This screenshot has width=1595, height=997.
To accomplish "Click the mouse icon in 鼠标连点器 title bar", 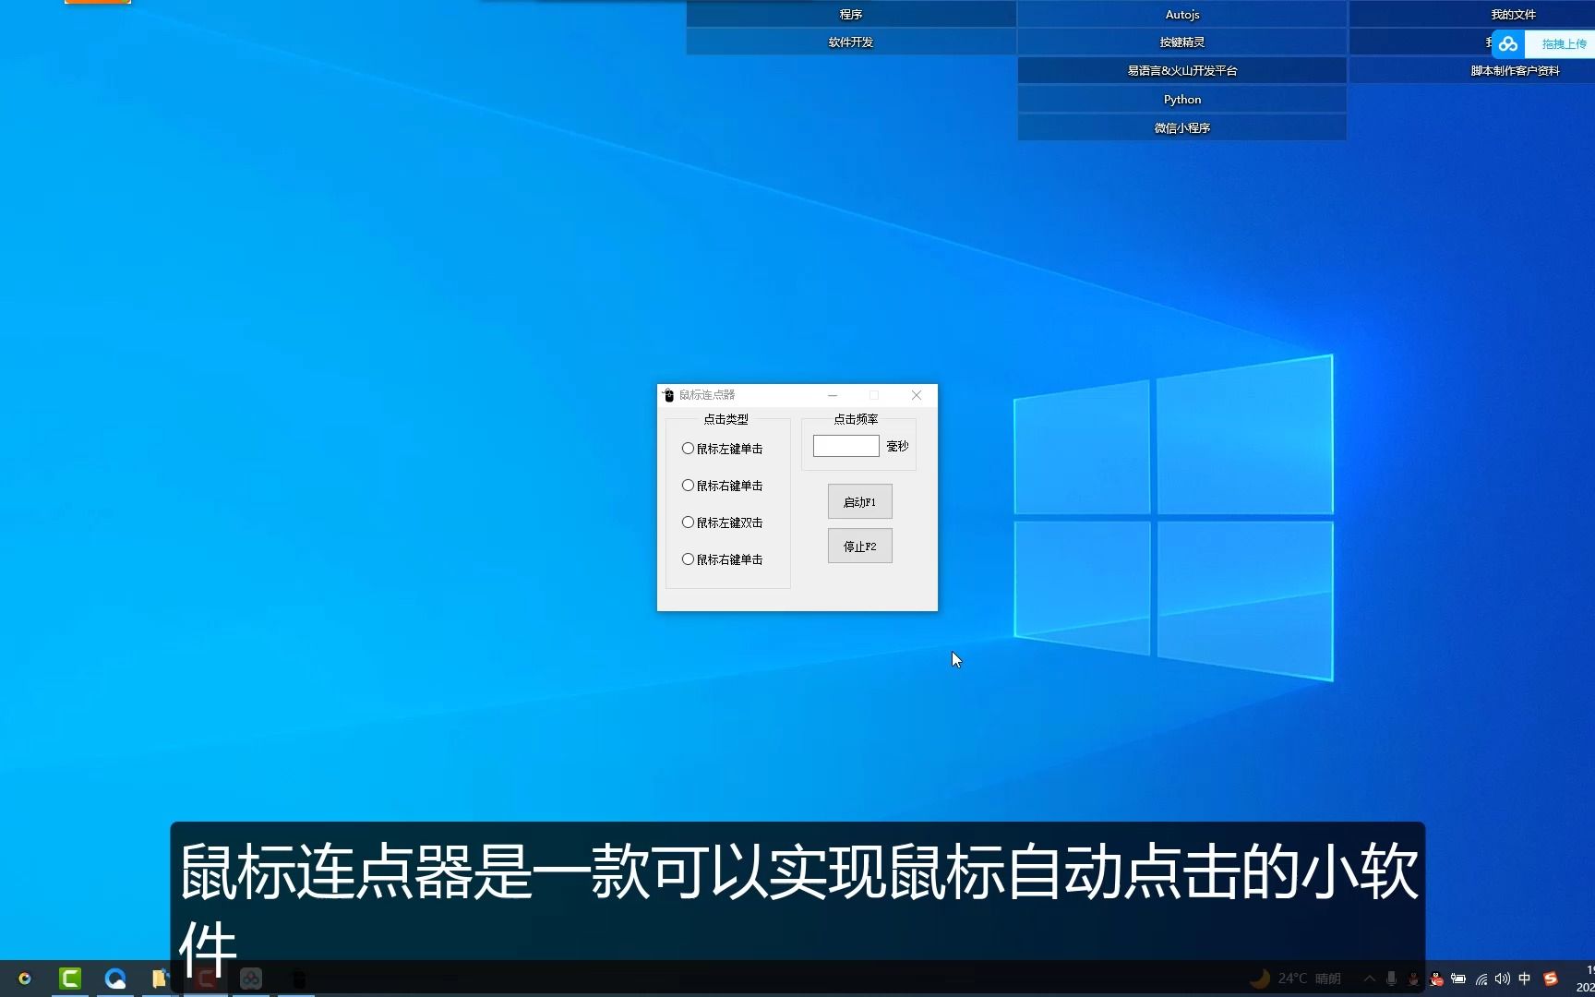I will pyautogui.click(x=669, y=395).
